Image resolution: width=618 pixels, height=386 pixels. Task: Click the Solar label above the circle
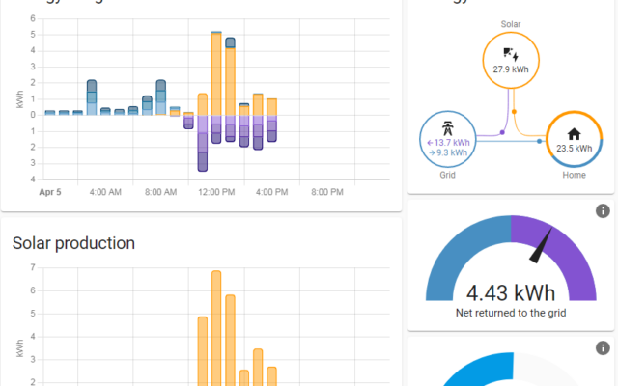coord(511,24)
